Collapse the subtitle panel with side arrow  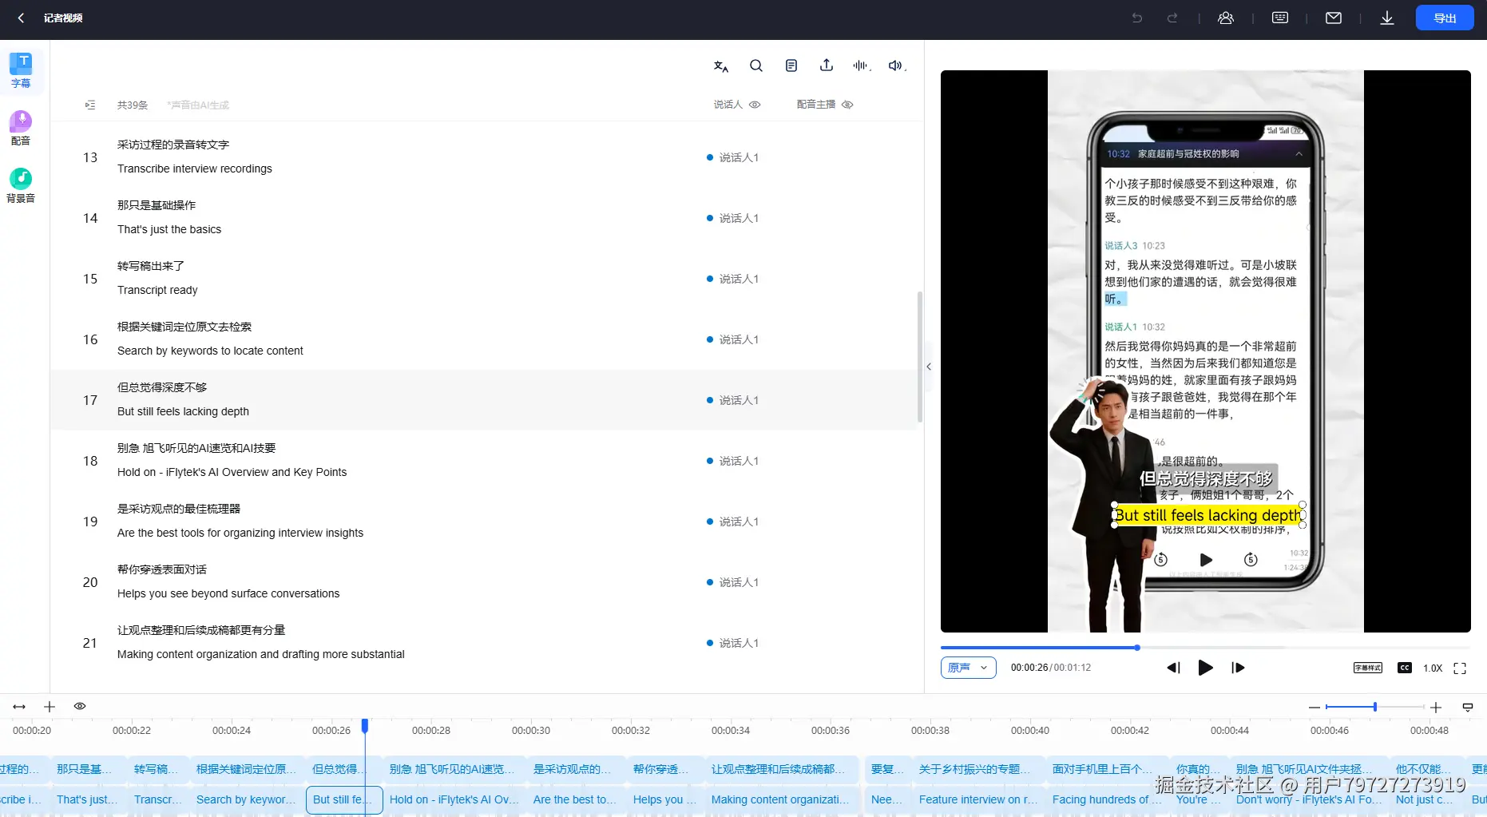pos(929,367)
